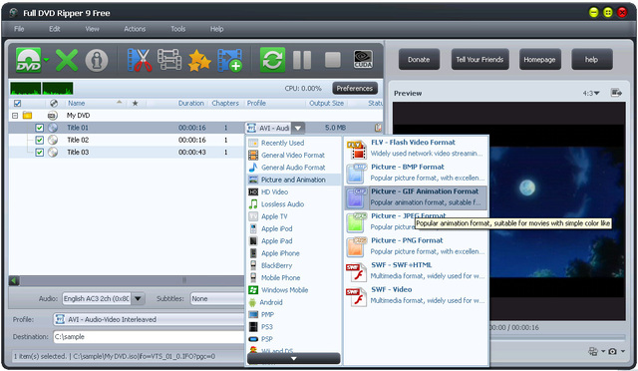Open the film strip merge tool

[x=169, y=60]
